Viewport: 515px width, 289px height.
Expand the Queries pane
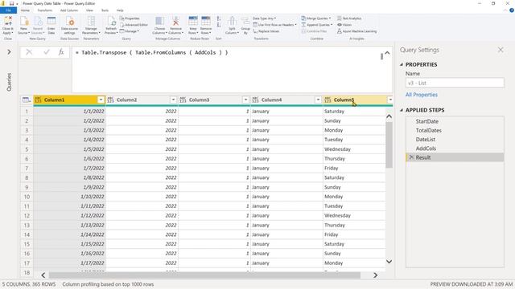(x=9, y=52)
